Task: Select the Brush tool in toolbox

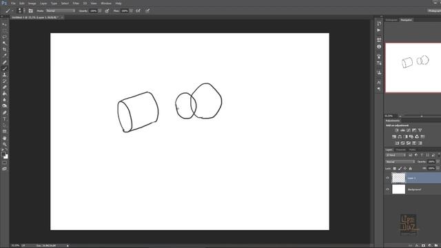Action: [x=5, y=69]
